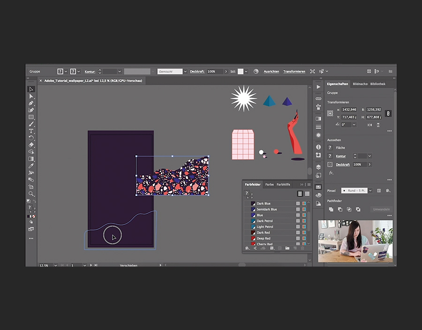The image size is (422, 330).
Task: Select the Zoom magnifier tool
Action: 31,194
